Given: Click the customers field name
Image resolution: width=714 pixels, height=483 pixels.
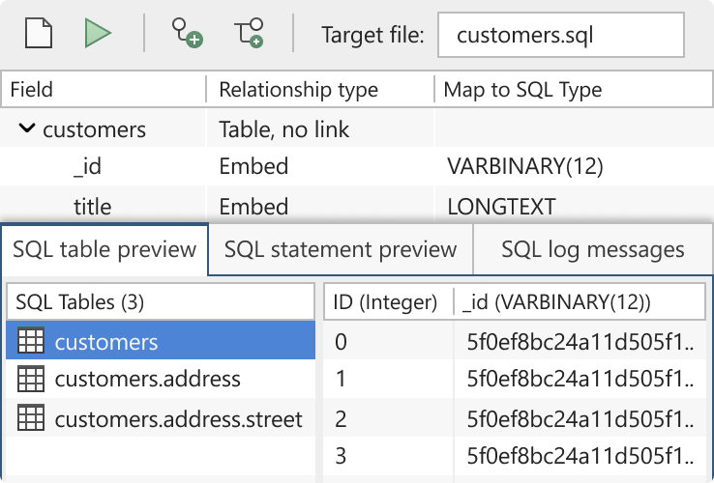Looking at the screenshot, I should pyautogui.click(x=94, y=129).
